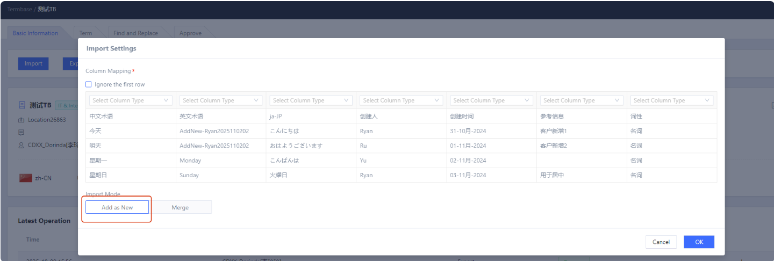The height and width of the screenshot is (261, 774).
Task: Switch to the Basic Information tab
Action: click(35, 33)
